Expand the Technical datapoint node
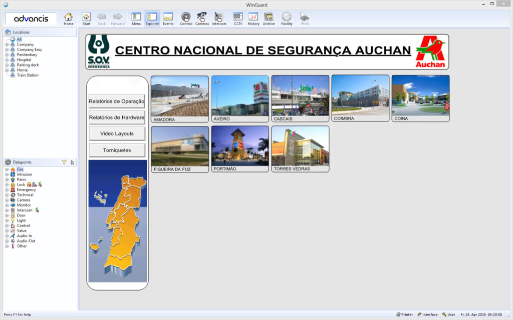513x320 pixels. coord(7,195)
